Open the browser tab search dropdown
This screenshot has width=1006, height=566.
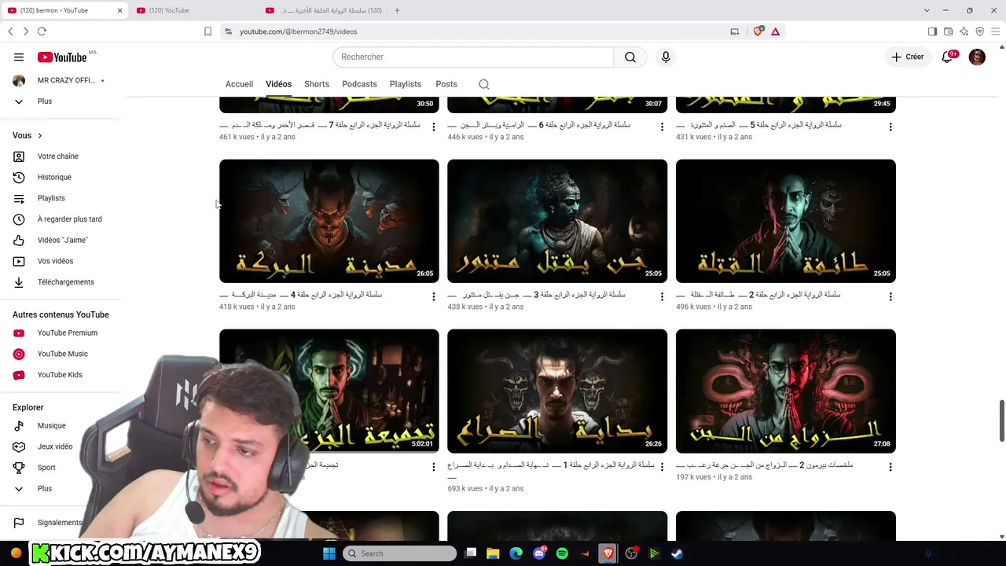927,10
